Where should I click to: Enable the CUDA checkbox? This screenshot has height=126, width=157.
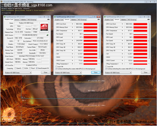[23, 68]
